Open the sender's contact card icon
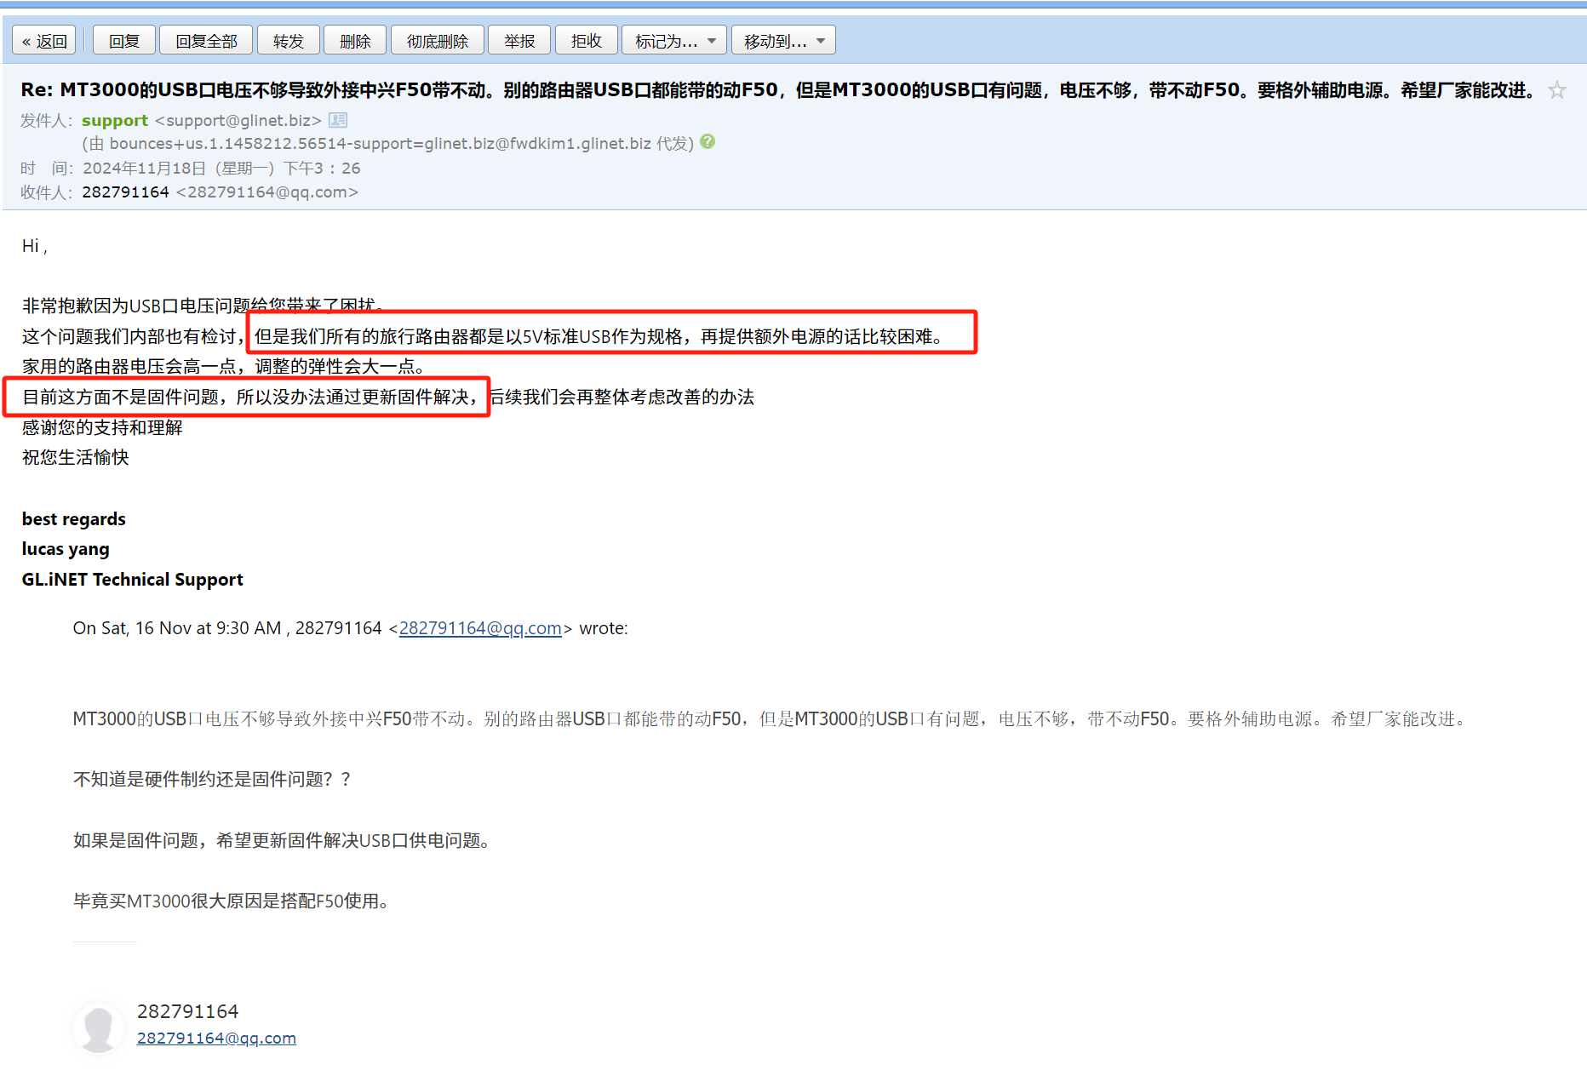Screen dimensions: 1587x1070 tap(337, 120)
